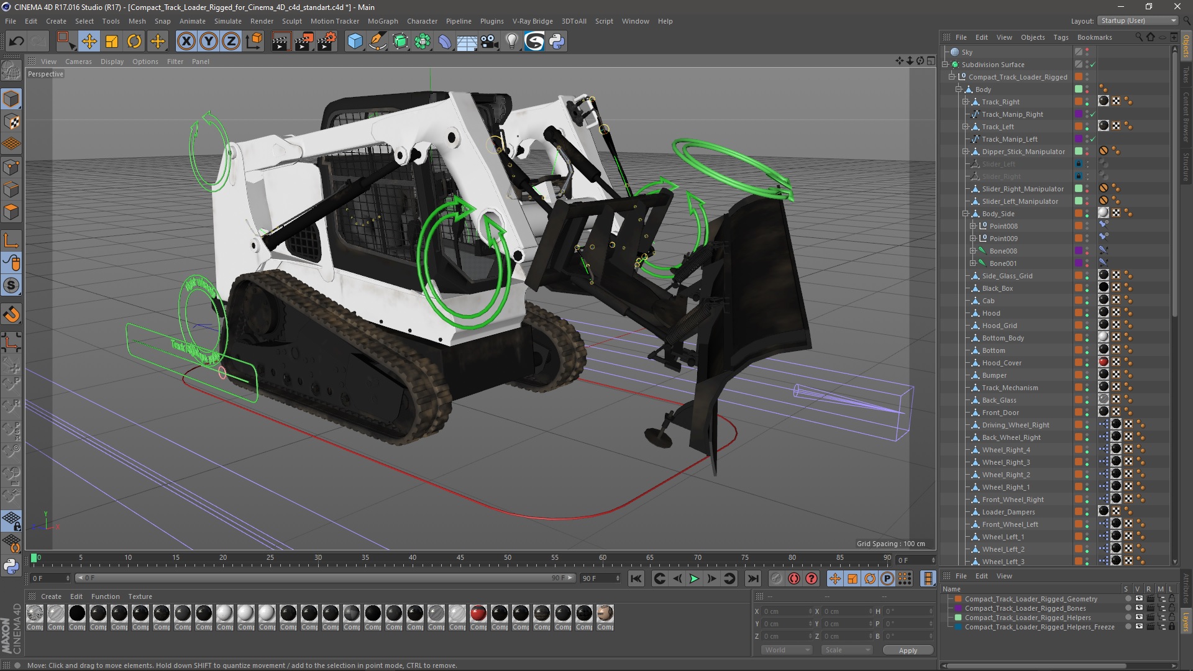Expand the Track_Left object node
Screen dimensions: 1193x671
[966, 127]
